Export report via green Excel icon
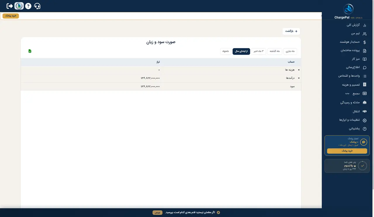The width and height of the screenshot is (374, 217). pos(30,51)
